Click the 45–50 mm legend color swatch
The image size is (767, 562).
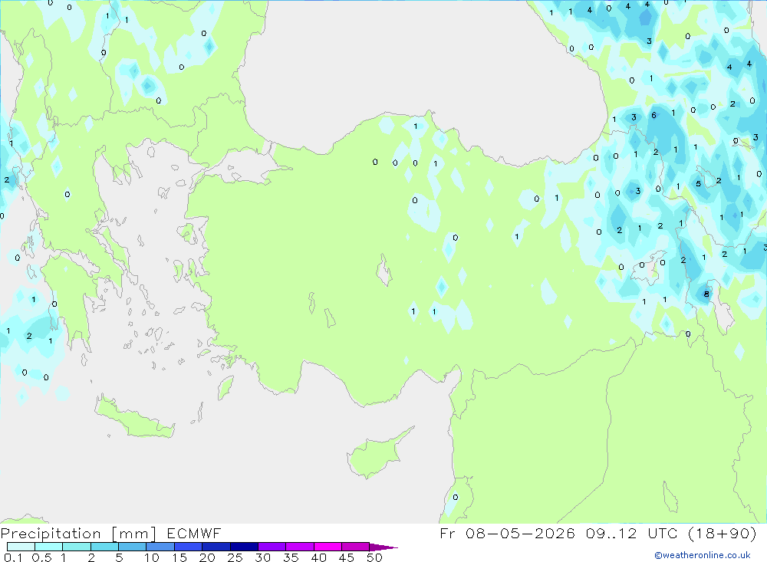[356, 547]
